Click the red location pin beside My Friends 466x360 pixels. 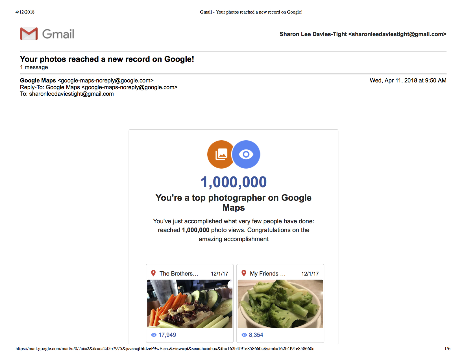pyautogui.click(x=244, y=273)
